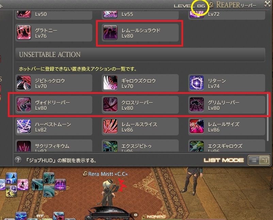
Task: Pick the グリムリーパー Lv80 action icon
Action: tap(197, 104)
